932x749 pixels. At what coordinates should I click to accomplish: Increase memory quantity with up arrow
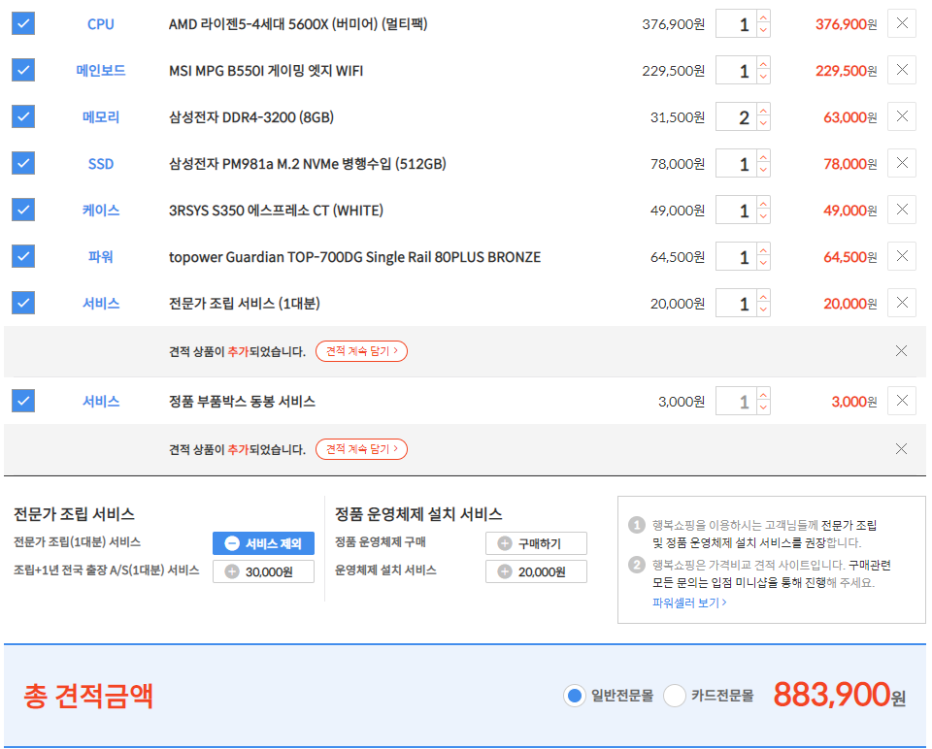763,111
